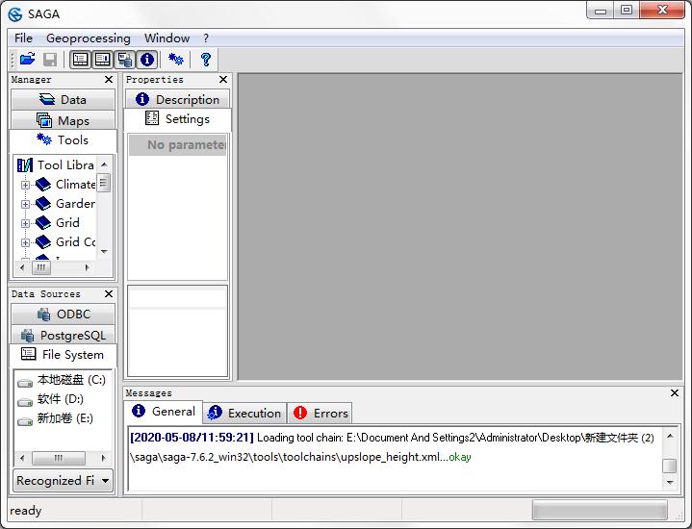Switch to the Execution messages tab
Image resolution: width=692 pixels, height=529 pixels.
[x=244, y=413]
